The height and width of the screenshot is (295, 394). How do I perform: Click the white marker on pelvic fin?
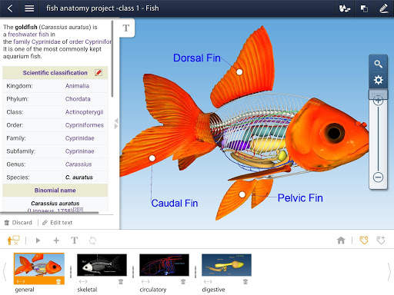point(242,194)
